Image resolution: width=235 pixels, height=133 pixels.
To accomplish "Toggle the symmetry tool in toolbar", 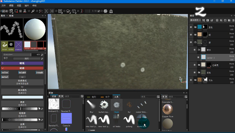I will [x=41, y=11].
